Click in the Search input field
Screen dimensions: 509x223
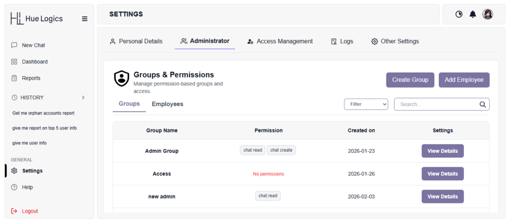click(436, 105)
